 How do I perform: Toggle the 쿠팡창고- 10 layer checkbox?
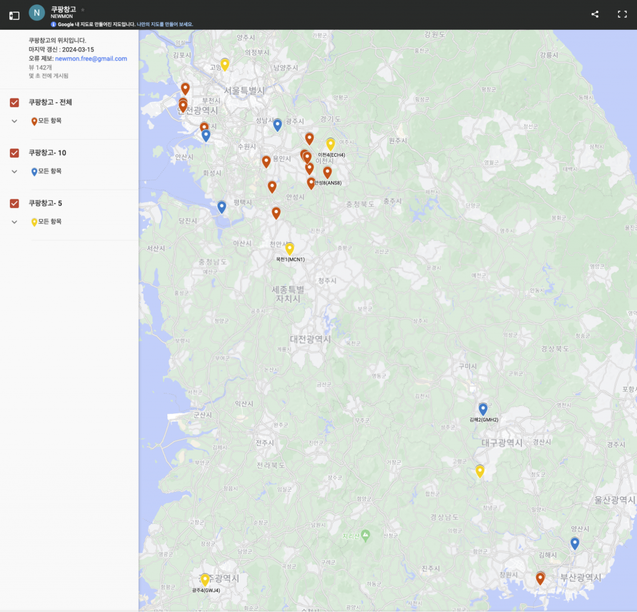15,153
